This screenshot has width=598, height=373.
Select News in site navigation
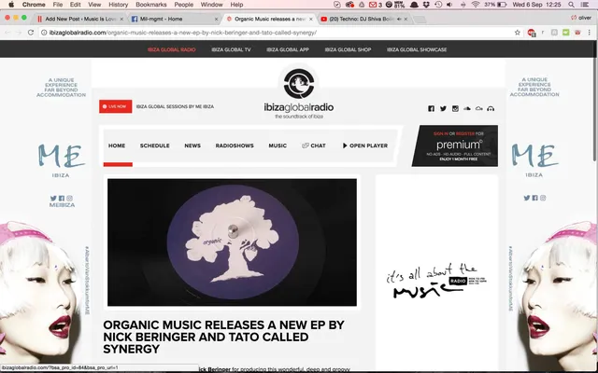click(192, 145)
